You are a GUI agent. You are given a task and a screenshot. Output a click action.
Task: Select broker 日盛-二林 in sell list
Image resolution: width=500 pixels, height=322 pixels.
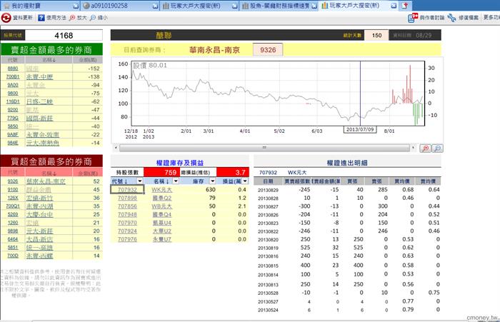coord(39,101)
